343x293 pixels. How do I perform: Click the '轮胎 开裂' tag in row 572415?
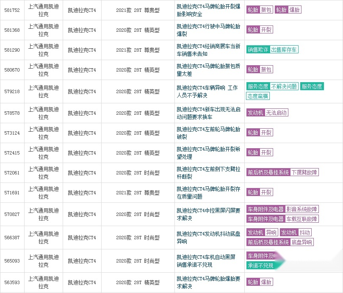click(x=260, y=152)
